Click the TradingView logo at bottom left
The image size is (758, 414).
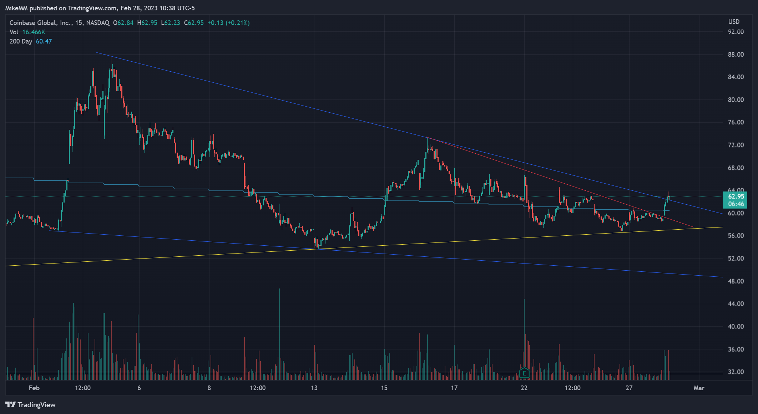[31, 405]
